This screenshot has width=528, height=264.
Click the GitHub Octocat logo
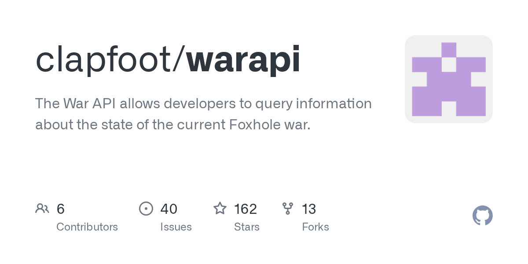pos(482,216)
